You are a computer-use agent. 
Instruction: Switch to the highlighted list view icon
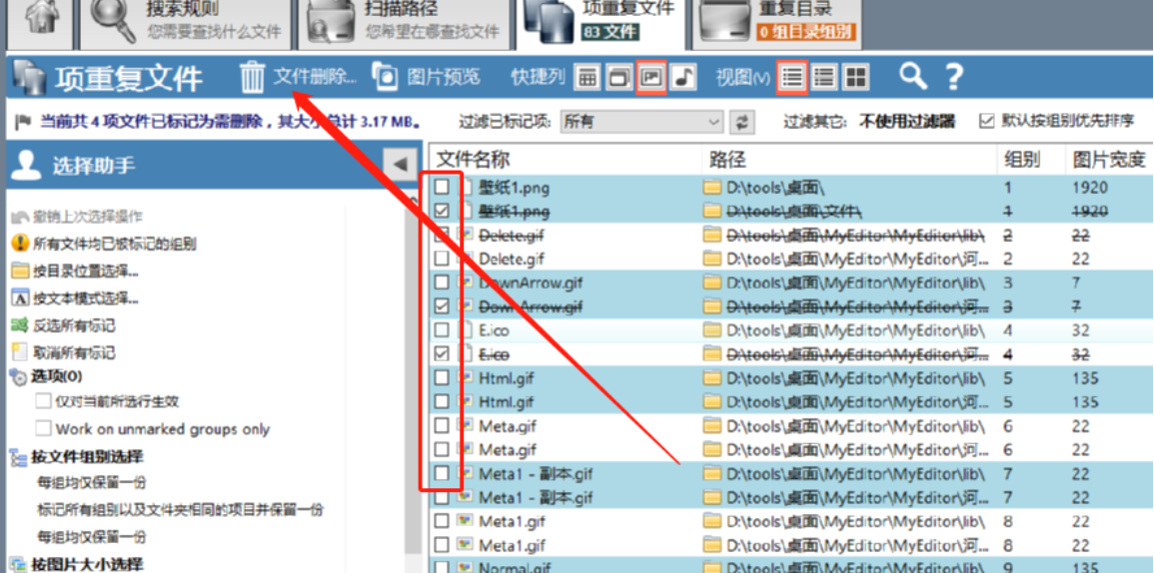792,77
